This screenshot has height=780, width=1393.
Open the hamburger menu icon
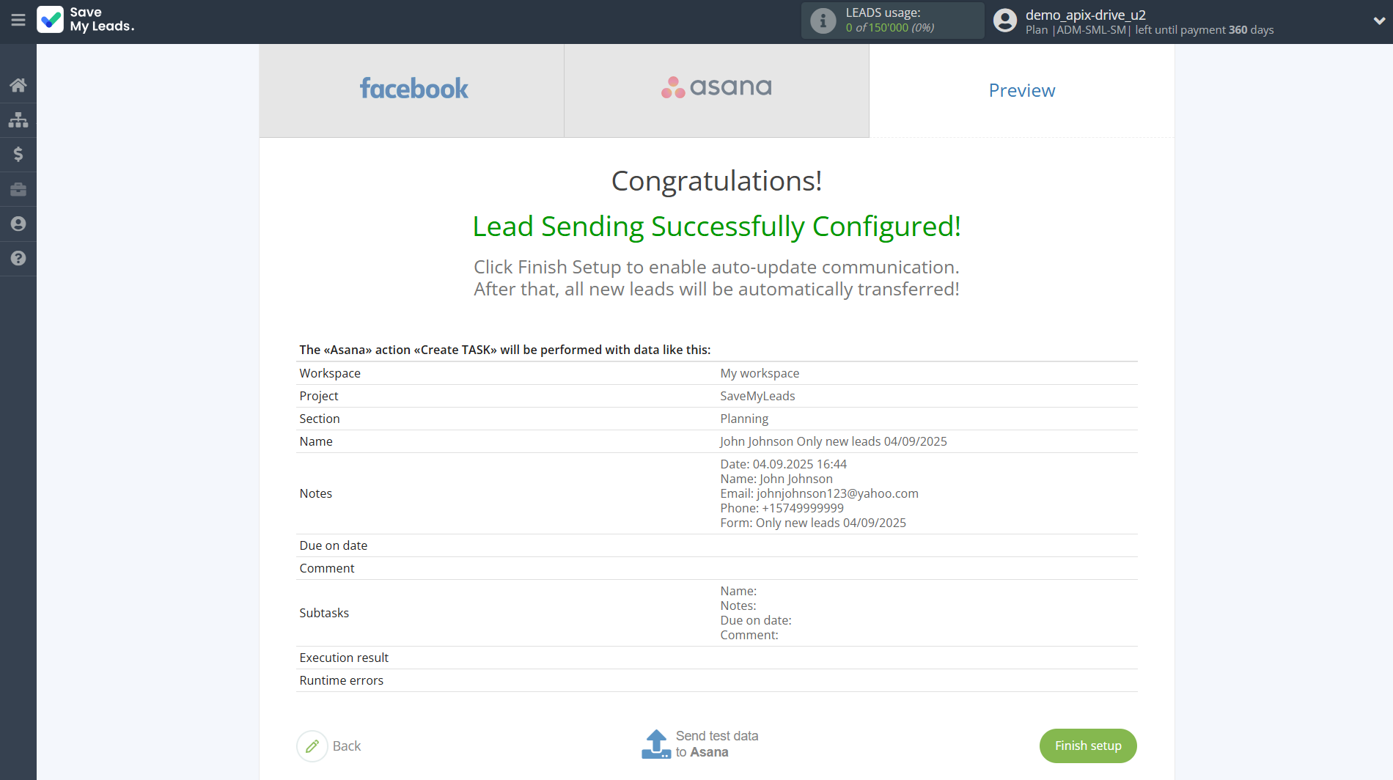[x=18, y=20]
